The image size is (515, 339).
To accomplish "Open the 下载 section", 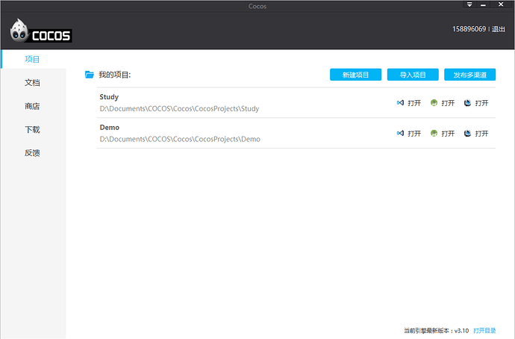I will coord(33,130).
